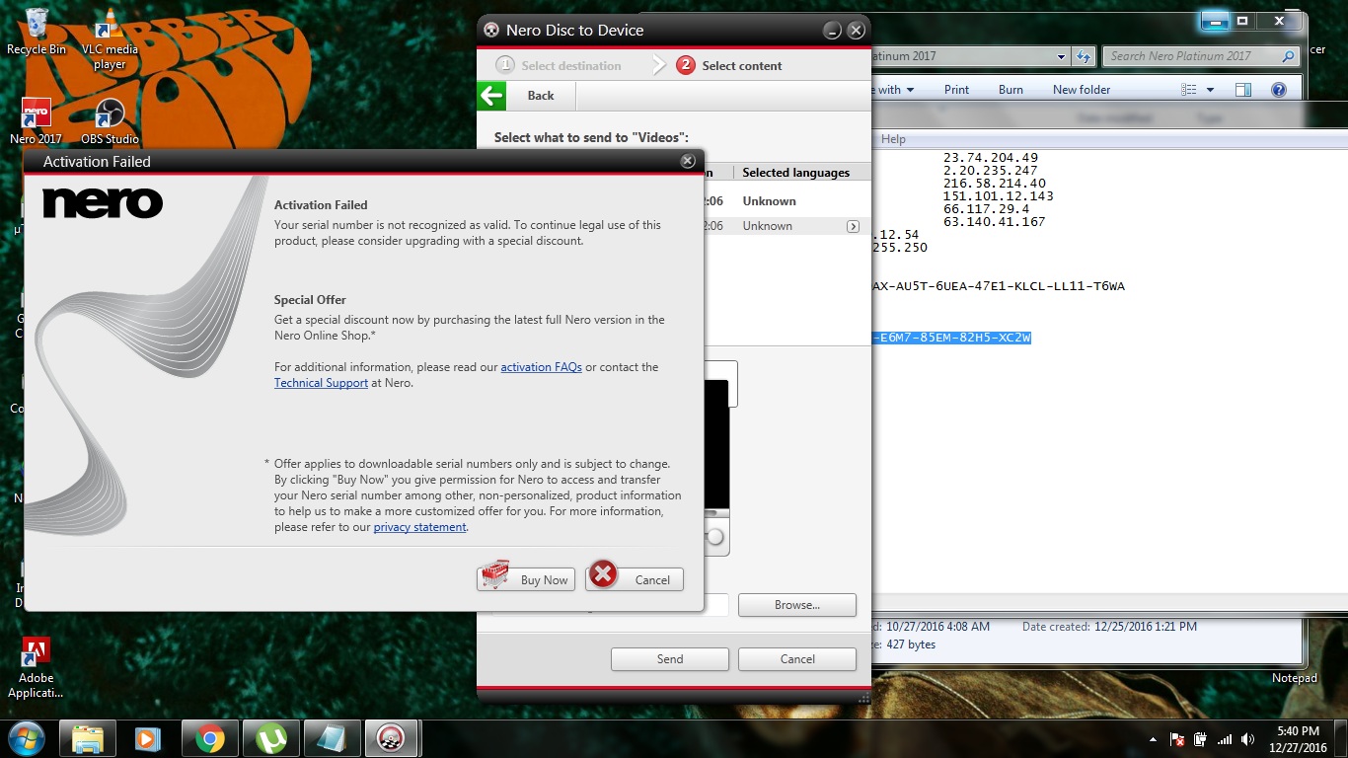Open the activation FAQs link
1348x758 pixels.
point(541,367)
